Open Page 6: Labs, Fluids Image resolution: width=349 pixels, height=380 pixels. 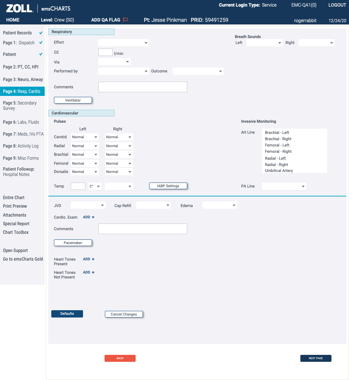(21, 122)
